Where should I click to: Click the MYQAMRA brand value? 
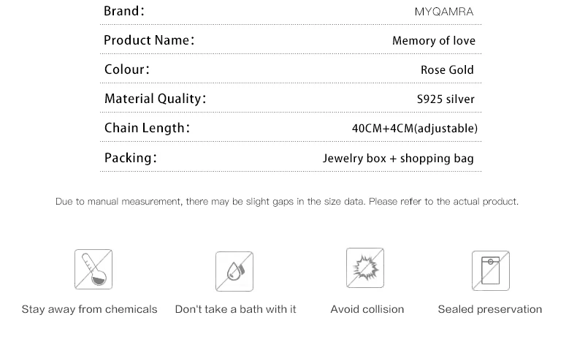click(x=444, y=12)
